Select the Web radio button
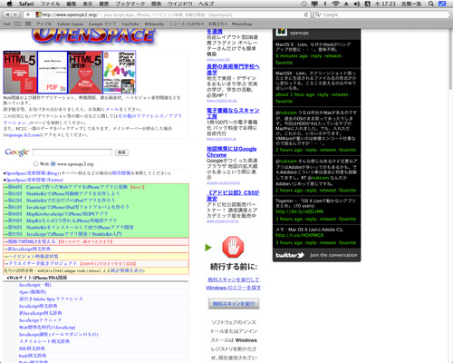The height and width of the screenshot is (363, 453). pyautogui.click(x=35, y=163)
